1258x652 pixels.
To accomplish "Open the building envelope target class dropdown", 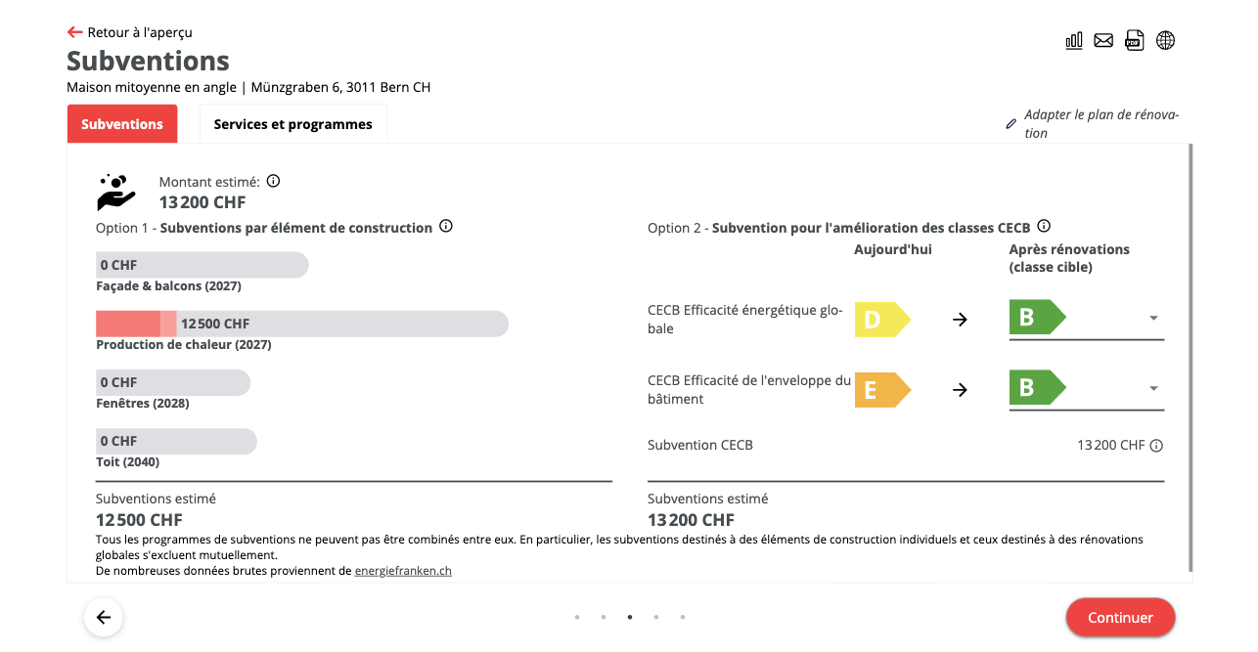I will pyautogui.click(x=1153, y=389).
